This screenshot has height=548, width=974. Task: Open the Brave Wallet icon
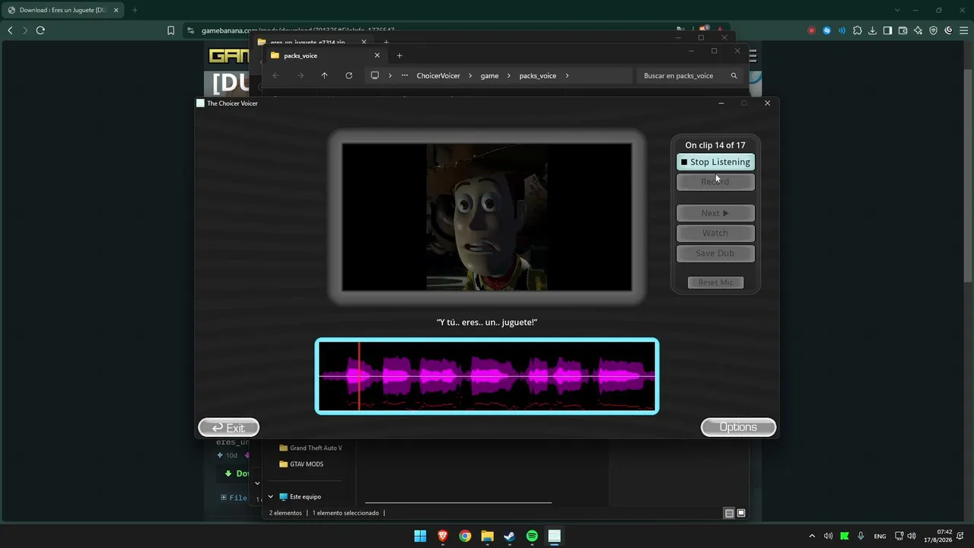pyautogui.click(x=903, y=30)
